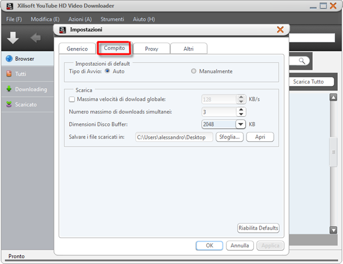Open the Strumenti menu

(112, 19)
